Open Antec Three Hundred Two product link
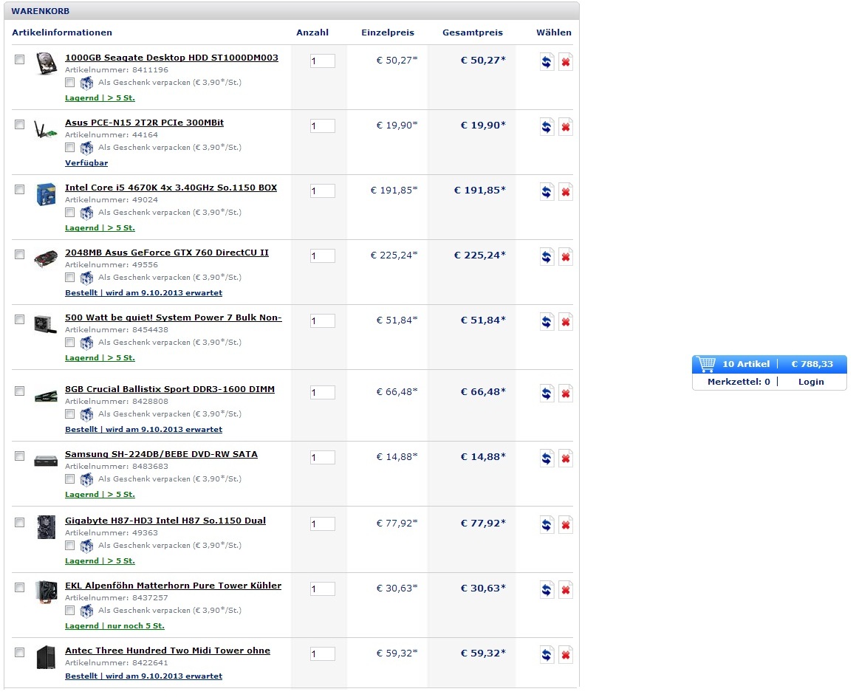856x700 pixels. point(168,651)
